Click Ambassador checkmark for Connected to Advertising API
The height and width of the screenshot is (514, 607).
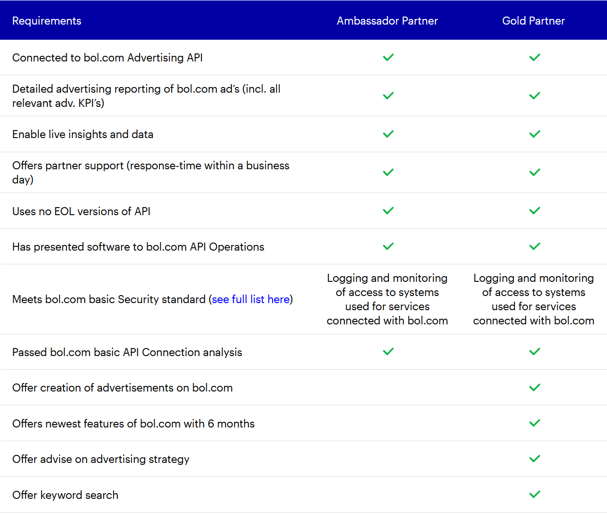pos(388,57)
